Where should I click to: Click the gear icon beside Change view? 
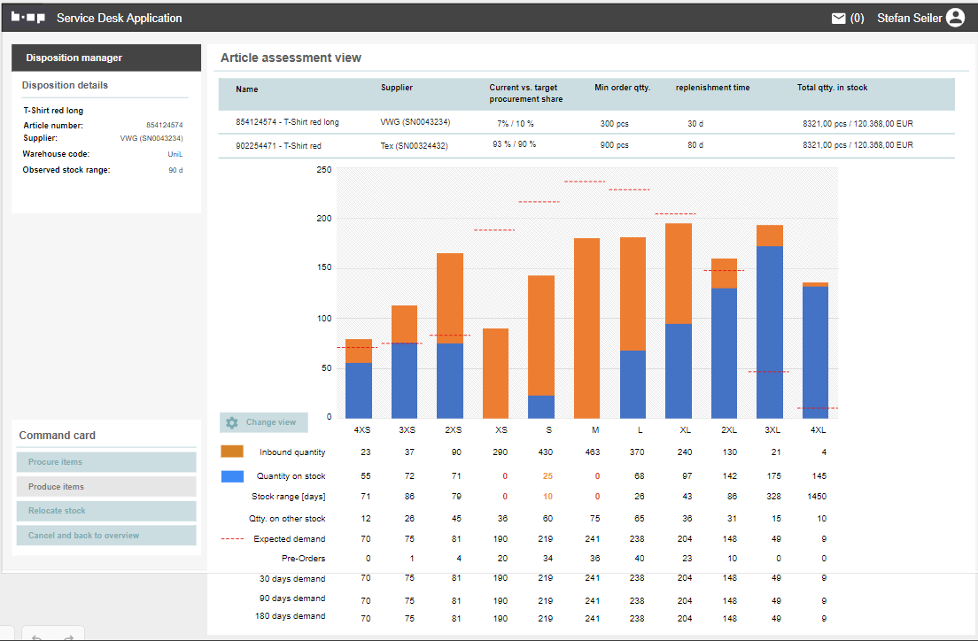(x=232, y=423)
